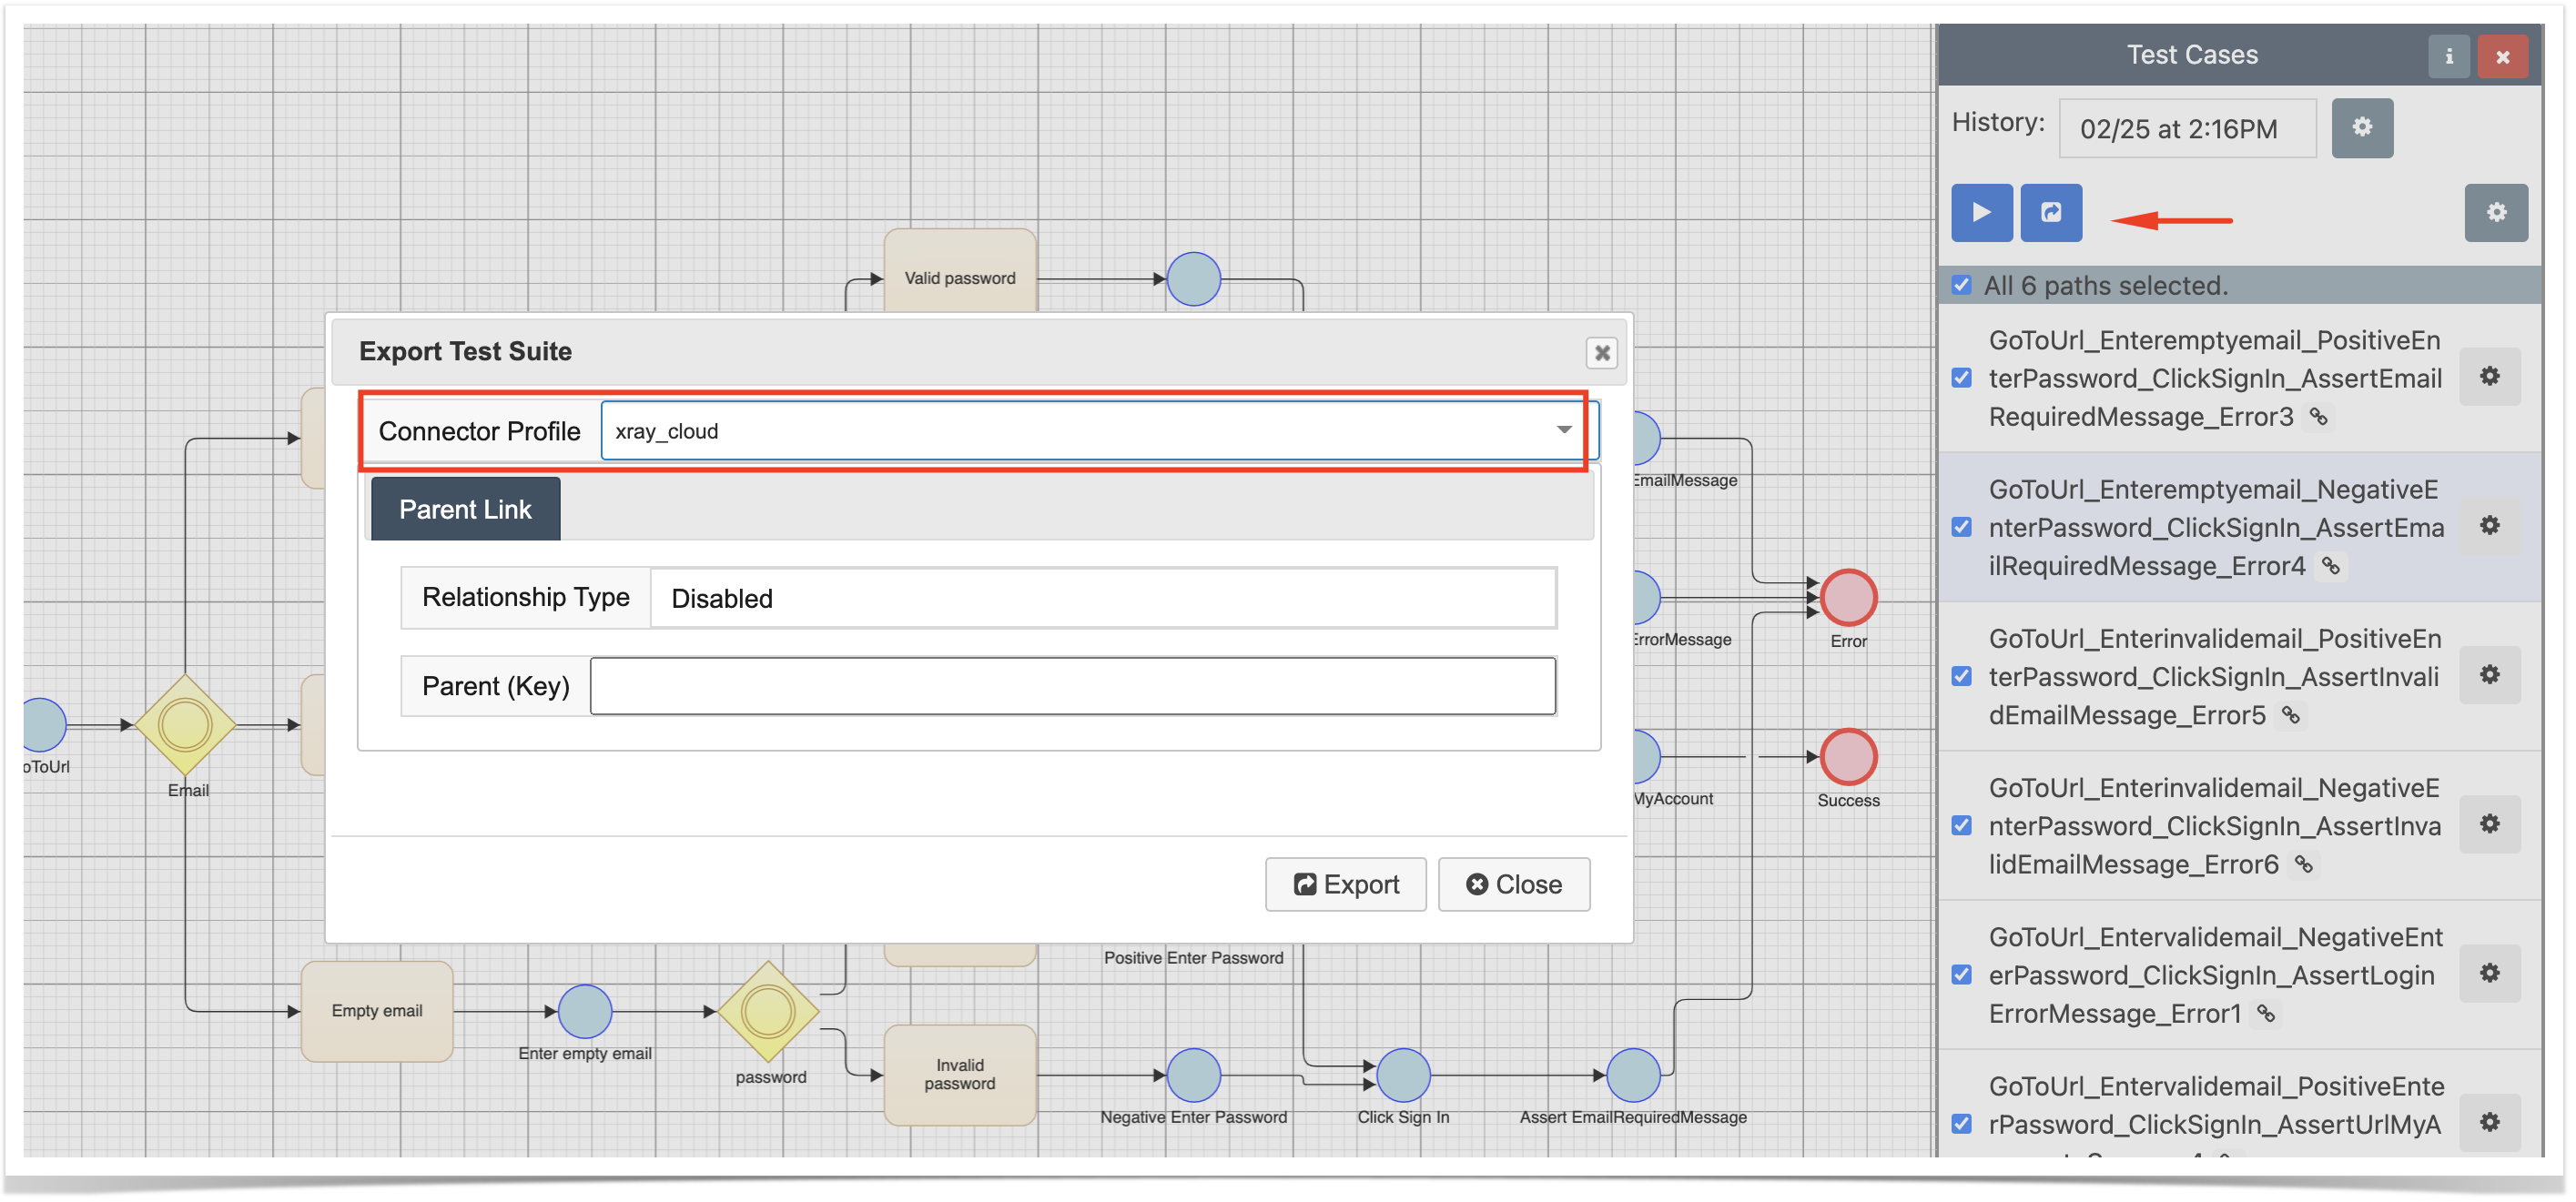Viewport: 2576px width, 1202px height.
Task: Uncheck the AssertEmailRequiredMessage_Error4 path
Action: tap(1961, 527)
